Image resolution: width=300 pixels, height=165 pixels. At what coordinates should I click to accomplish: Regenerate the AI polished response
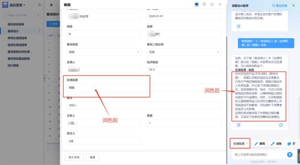point(281,125)
